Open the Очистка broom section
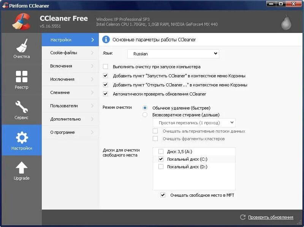The image size is (304, 227). (22, 49)
